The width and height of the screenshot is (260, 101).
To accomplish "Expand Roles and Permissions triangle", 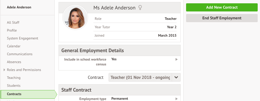I will (x=4, y=70).
